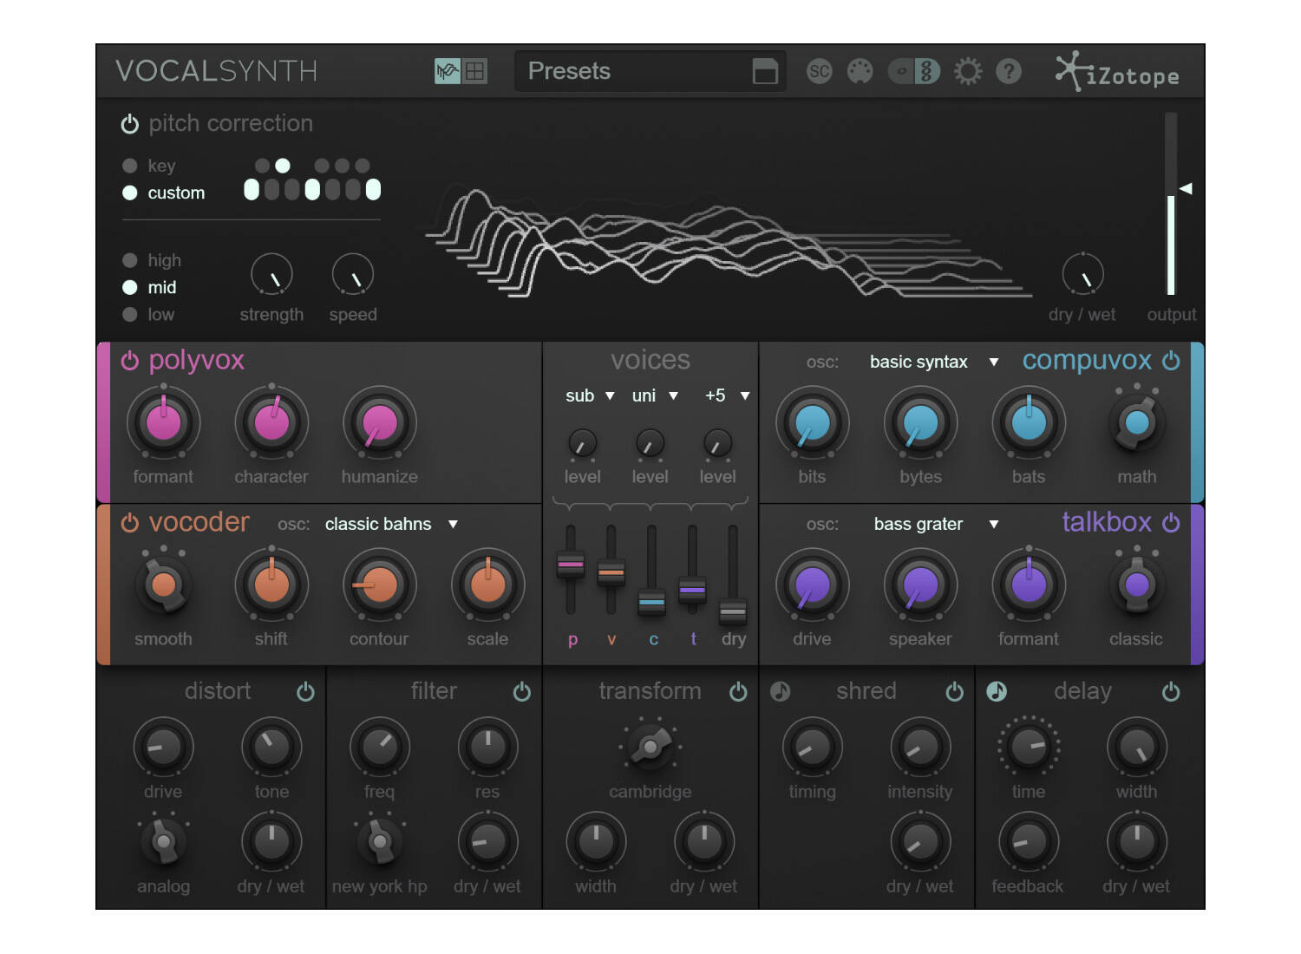Select the custom pitch mode
This screenshot has width=1301, height=954.
click(x=164, y=193)
